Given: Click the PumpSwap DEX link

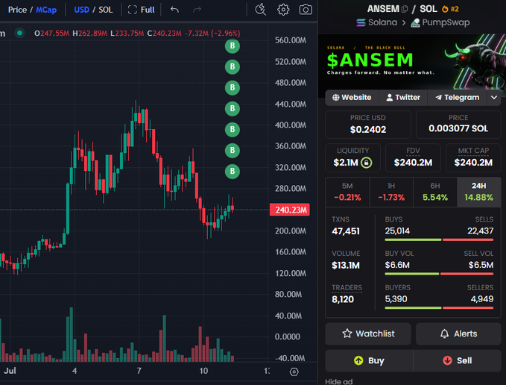Looking at the screenshot, I should [440, 22].
